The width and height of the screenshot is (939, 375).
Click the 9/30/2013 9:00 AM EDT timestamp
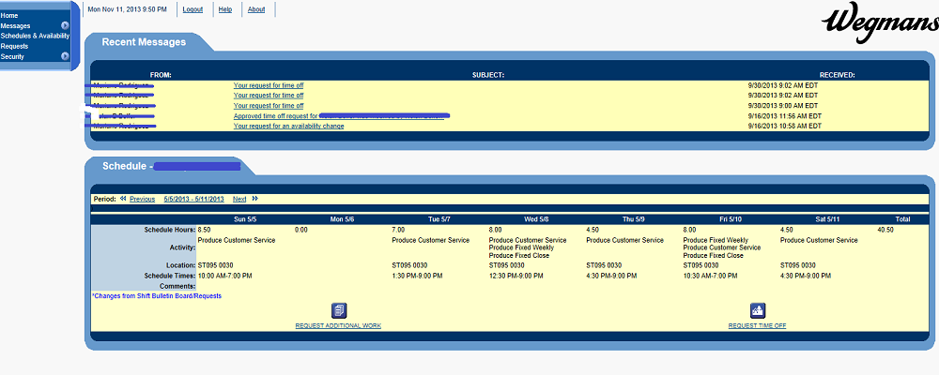(783, 106)
